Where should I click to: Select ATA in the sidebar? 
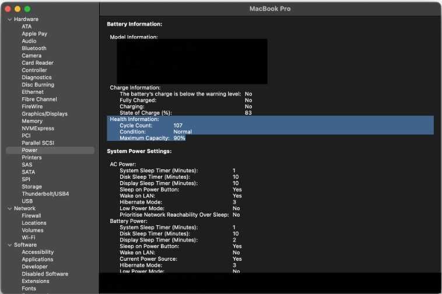click(x=26, y=26)
